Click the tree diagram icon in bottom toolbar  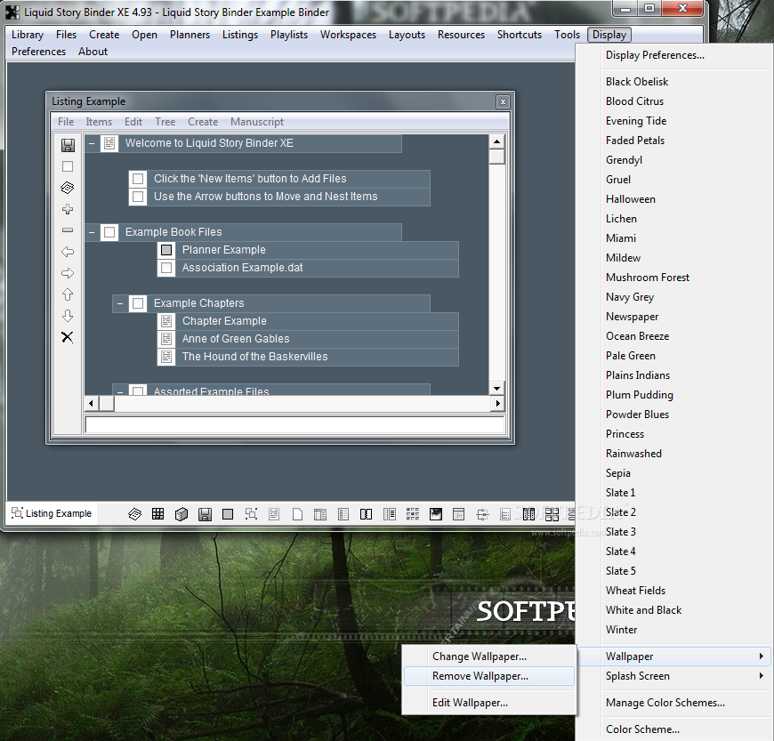point(482,514)
